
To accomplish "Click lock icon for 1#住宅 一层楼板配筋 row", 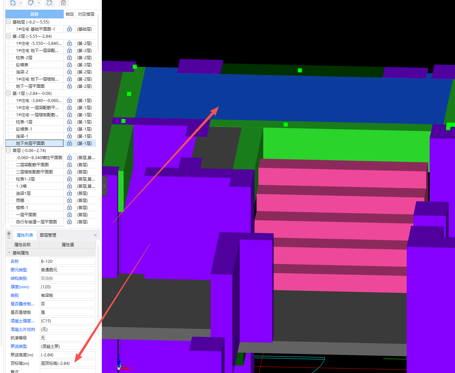I will click(69, 115).
